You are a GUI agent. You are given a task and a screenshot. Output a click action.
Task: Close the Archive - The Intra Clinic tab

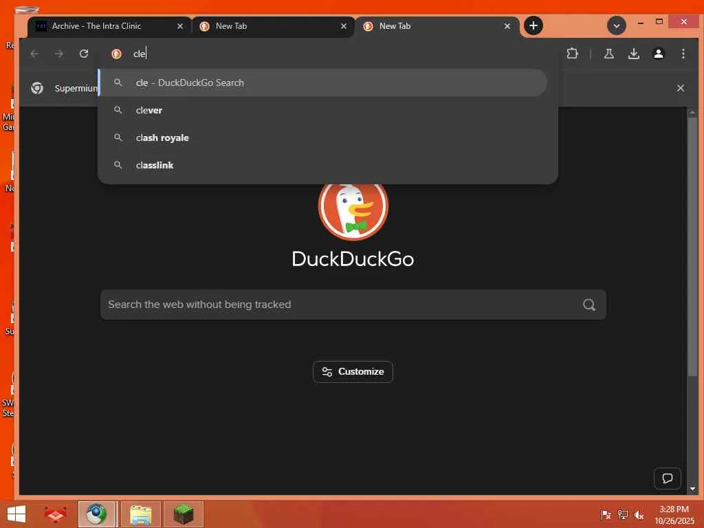[x=179, y=27]
